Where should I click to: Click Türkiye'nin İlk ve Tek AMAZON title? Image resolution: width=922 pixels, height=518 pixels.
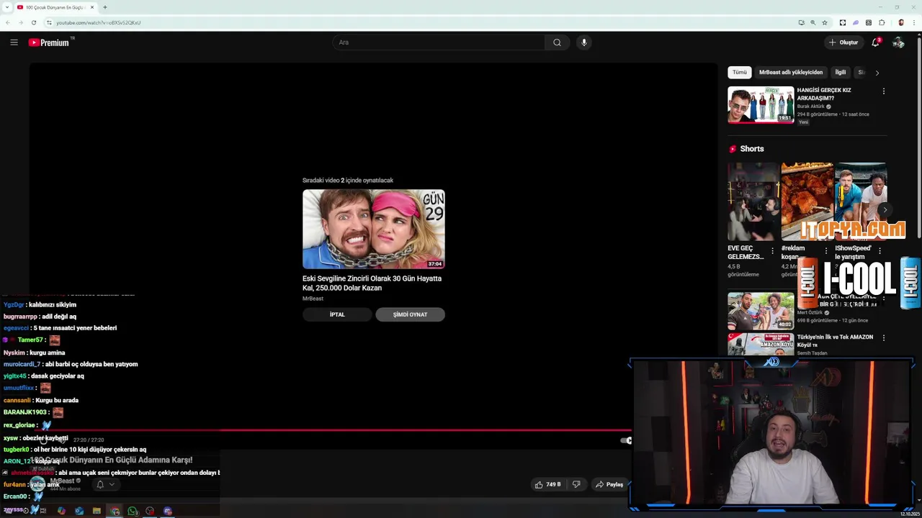point(835,341)
